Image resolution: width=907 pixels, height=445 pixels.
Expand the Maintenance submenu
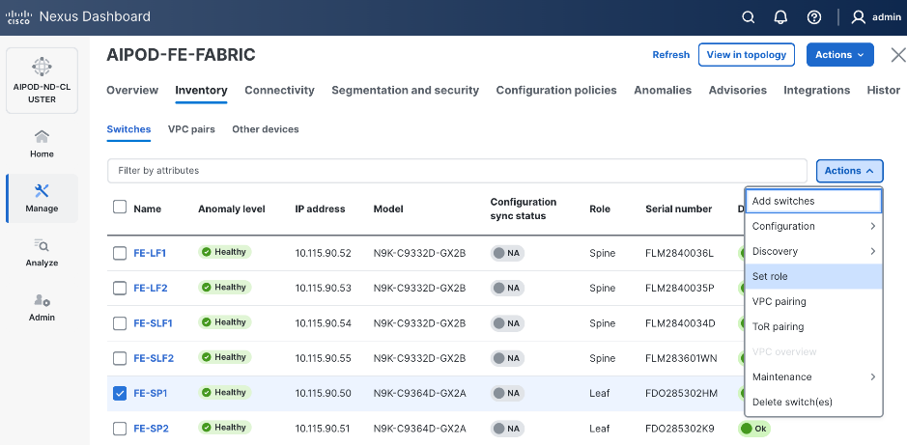coord(812,376)
